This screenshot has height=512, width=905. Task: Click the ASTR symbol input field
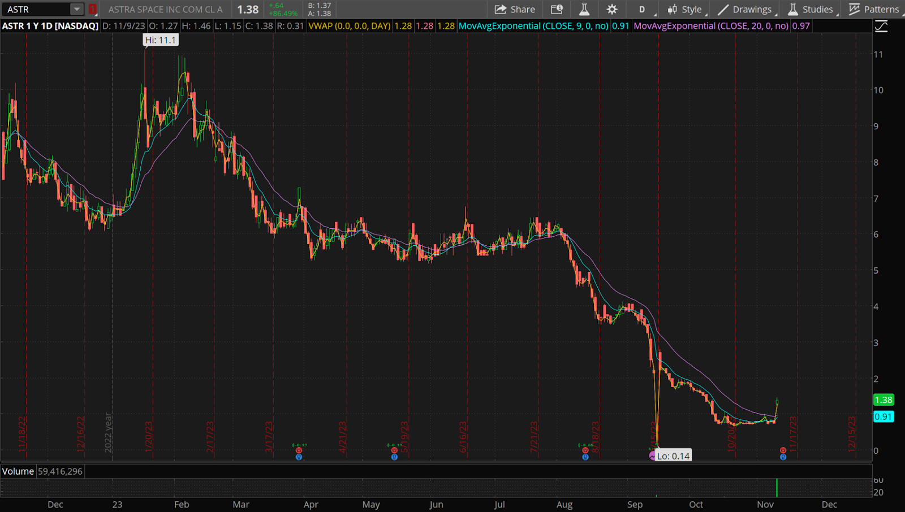point(37,9)
